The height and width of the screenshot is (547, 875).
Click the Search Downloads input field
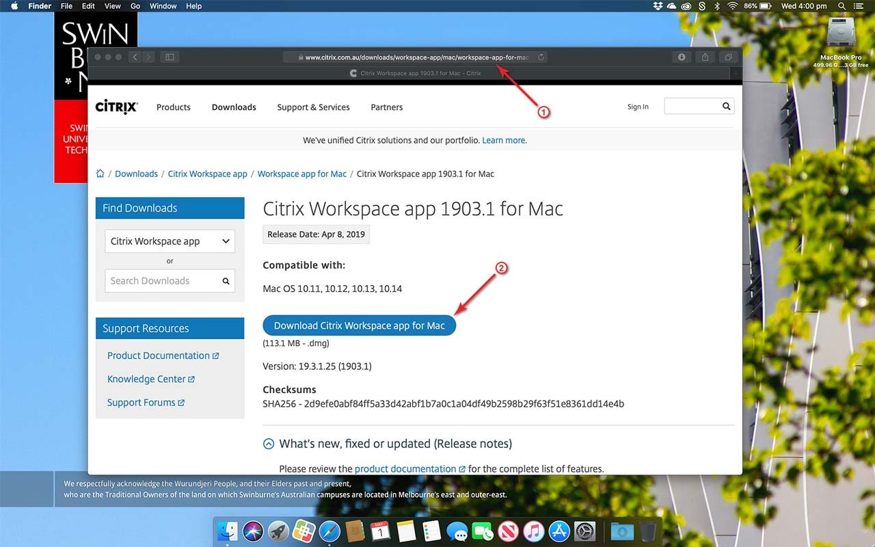[x=161, y=281]
